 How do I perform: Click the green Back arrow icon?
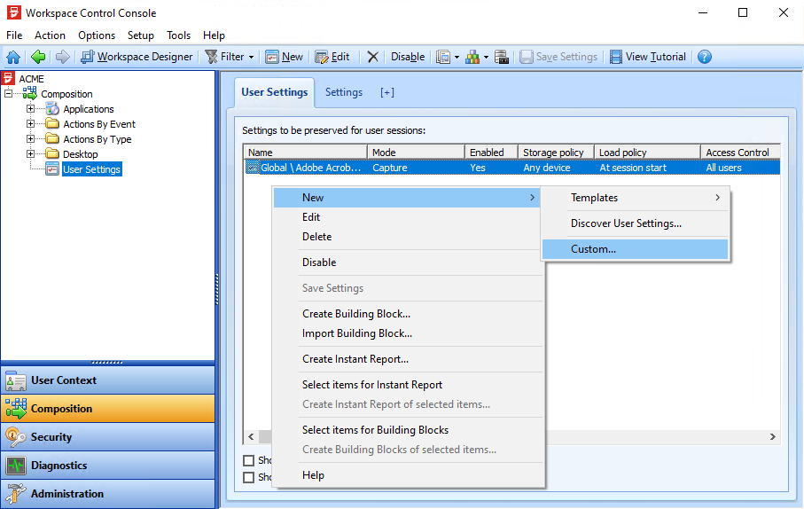tap(38, 57)
